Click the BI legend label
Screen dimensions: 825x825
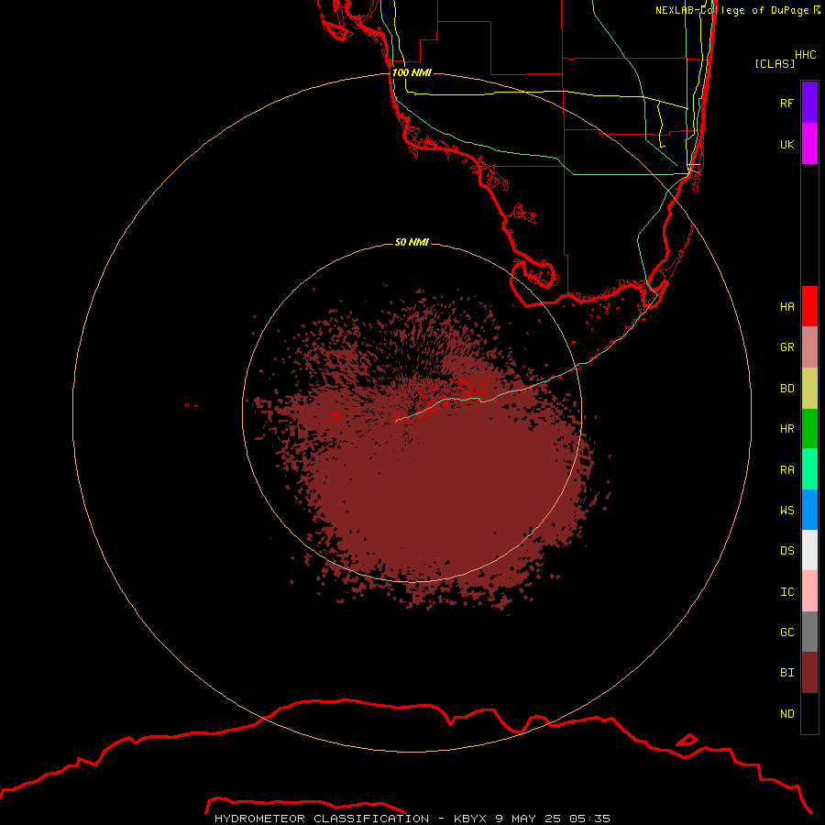(786, 673)
